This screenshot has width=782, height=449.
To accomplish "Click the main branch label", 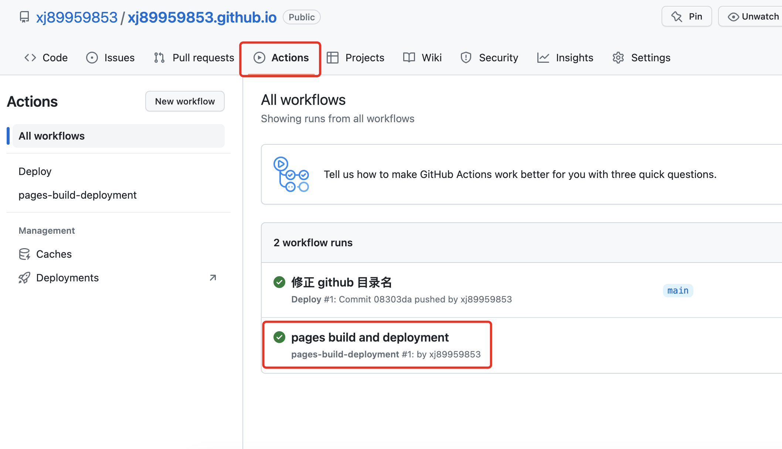I will coord(678,291).
